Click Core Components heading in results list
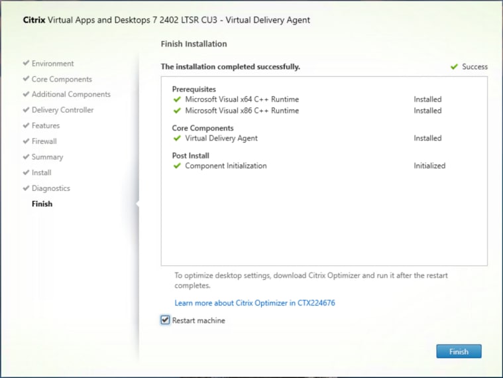This screenshot has width=503, height=378. click(x=203, y=129)
